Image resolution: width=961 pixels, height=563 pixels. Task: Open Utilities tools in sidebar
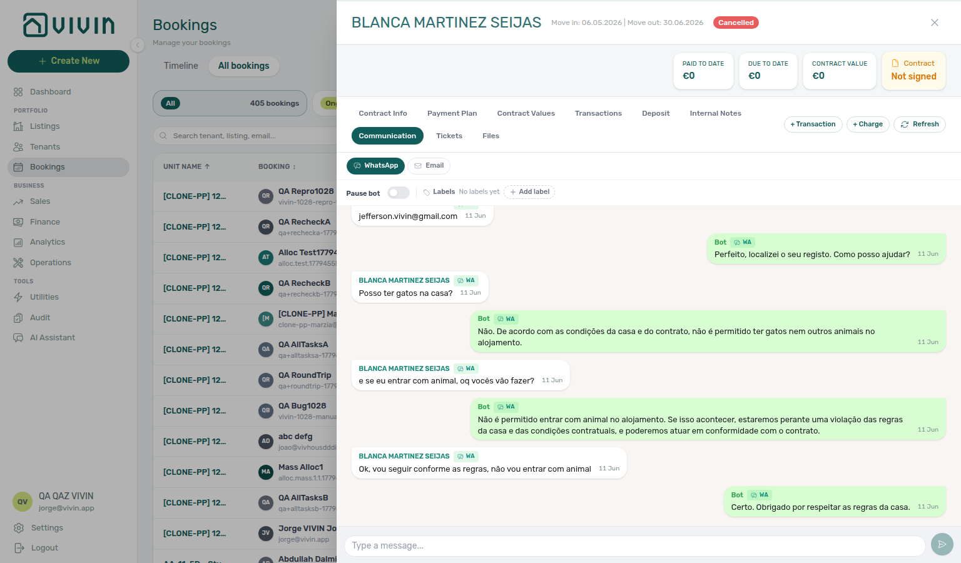68,297
